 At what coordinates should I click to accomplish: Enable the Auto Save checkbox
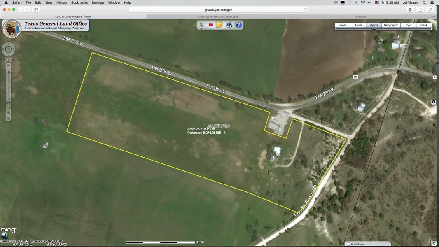pos(348,244)
